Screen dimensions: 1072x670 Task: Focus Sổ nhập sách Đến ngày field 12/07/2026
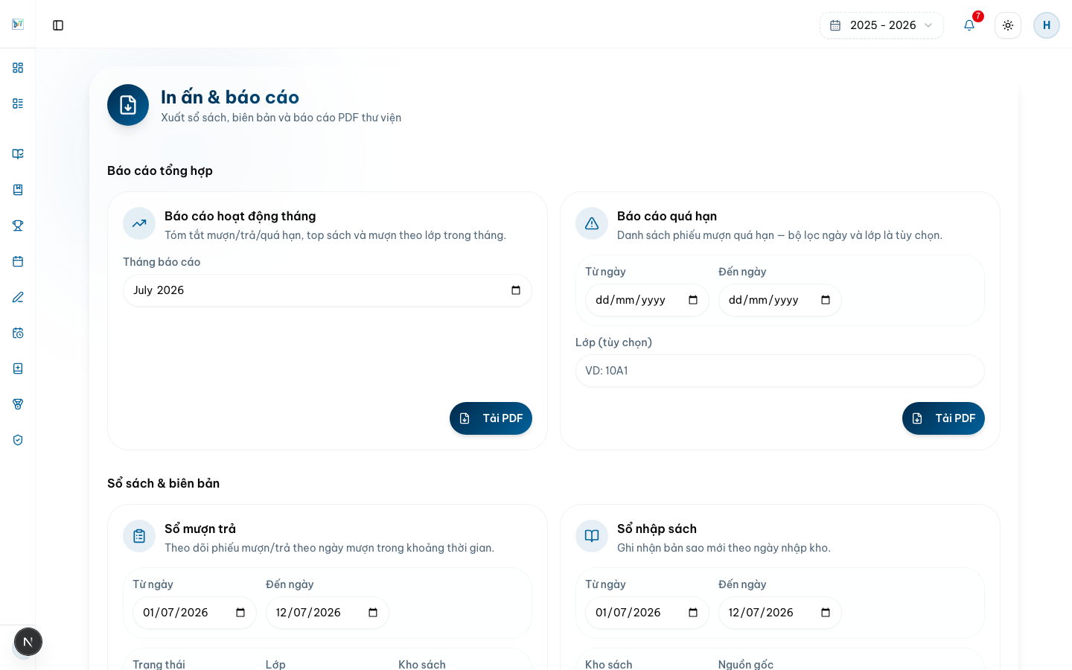click(780, 613)
